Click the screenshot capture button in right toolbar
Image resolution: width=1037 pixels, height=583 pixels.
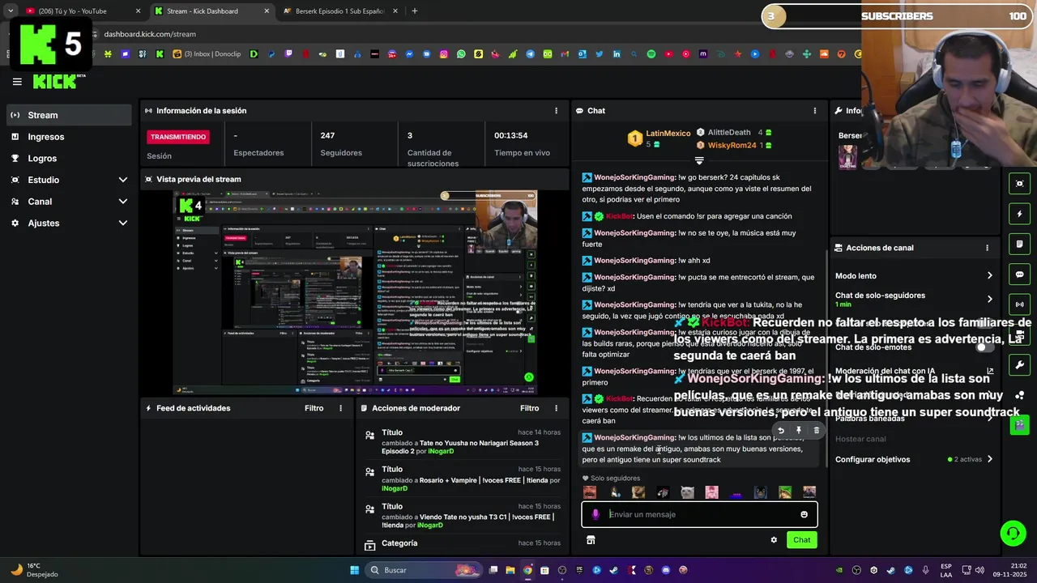click(1020, 184)
